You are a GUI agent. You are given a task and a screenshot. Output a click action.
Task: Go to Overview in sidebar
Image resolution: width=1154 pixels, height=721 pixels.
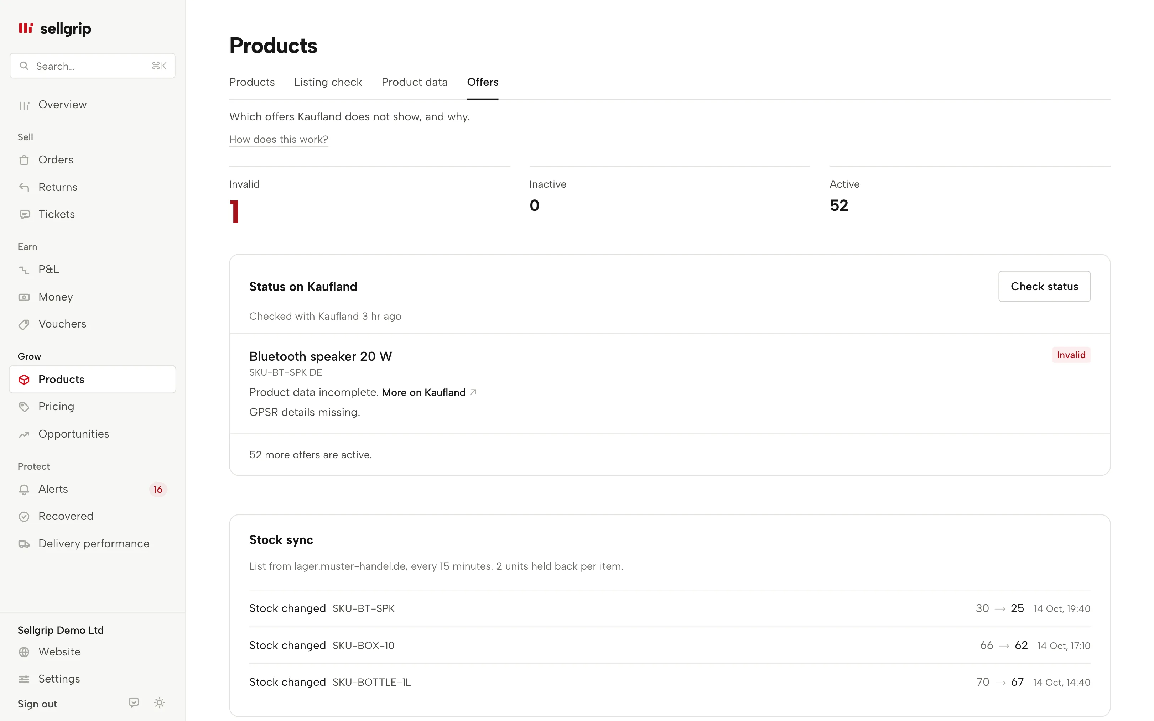point(93,105)
